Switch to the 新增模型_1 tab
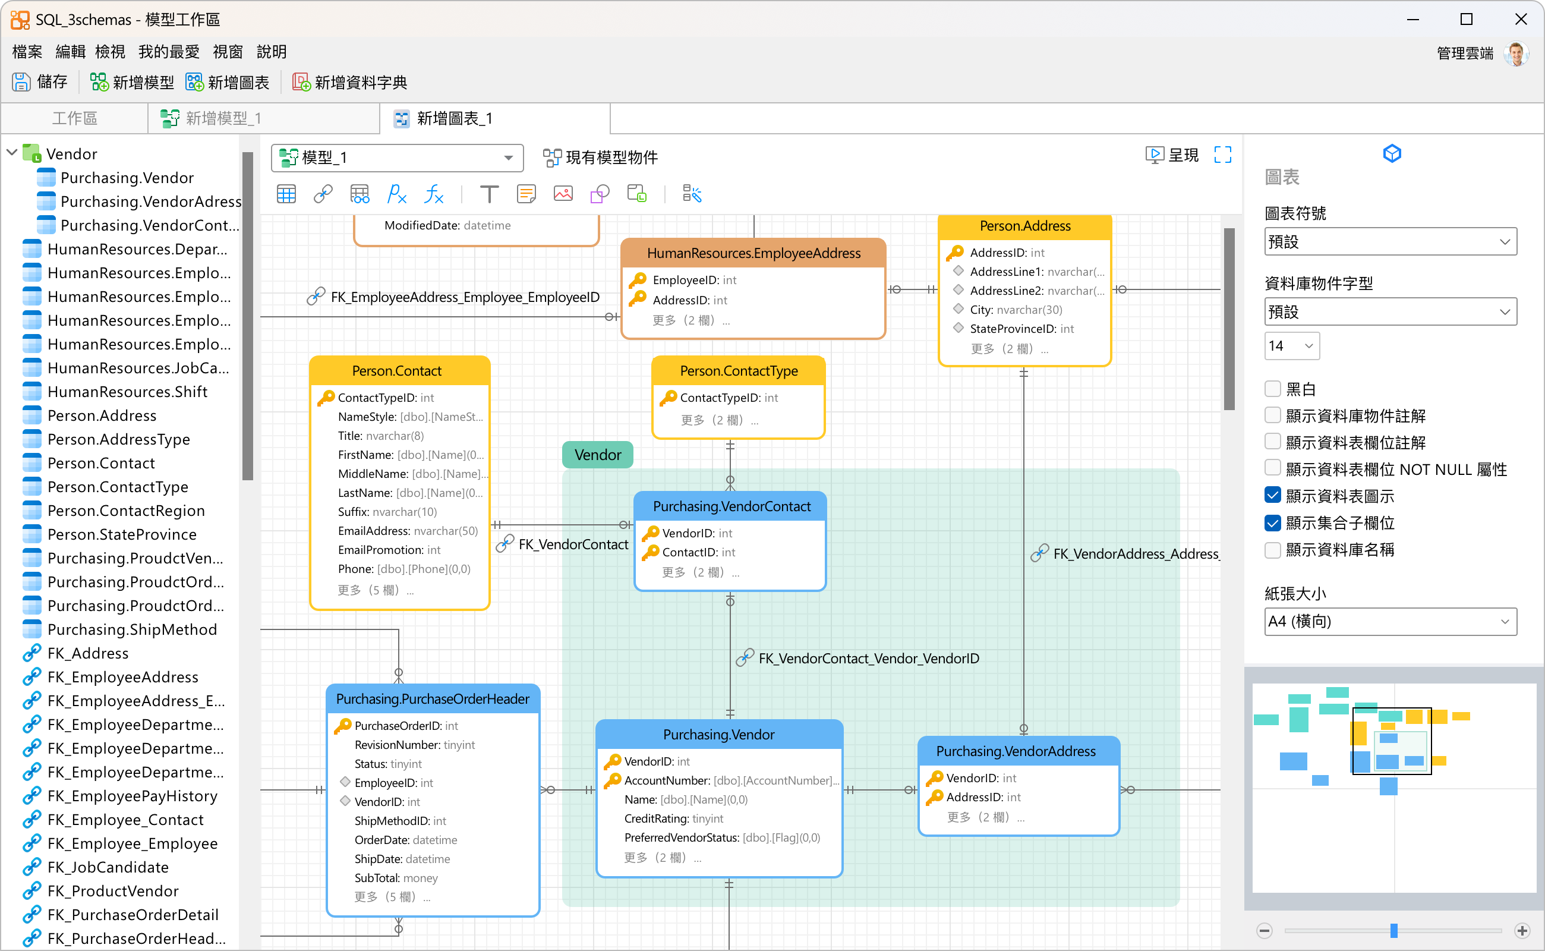This screenshot has width=1545, height=951. tap(264, 118)
